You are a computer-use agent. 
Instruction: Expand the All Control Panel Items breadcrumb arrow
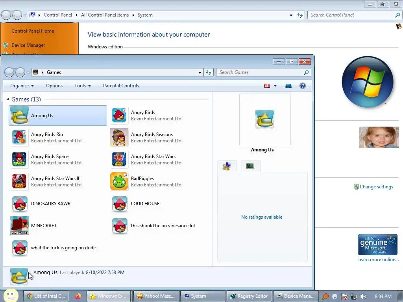click(x=133, y=15)
